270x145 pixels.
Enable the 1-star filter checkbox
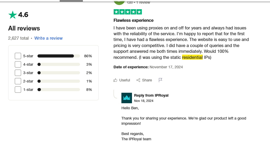click(x=18, y=90)
